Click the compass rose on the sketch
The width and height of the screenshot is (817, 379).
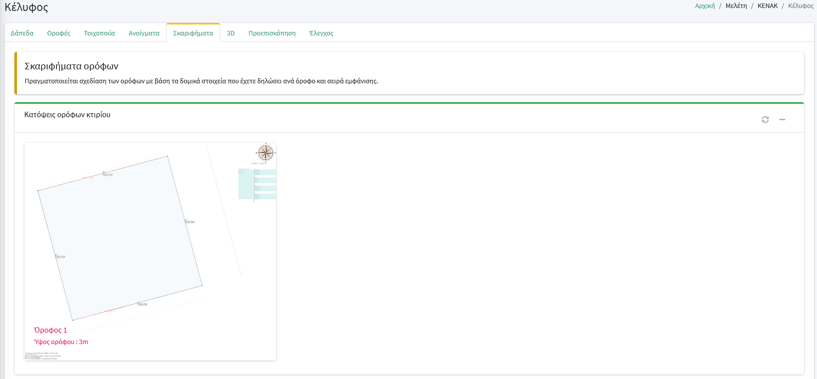(x=266, y=153)
